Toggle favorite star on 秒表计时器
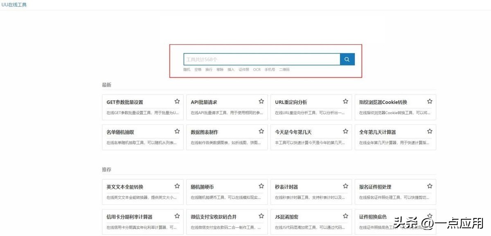 coord(346,186)
